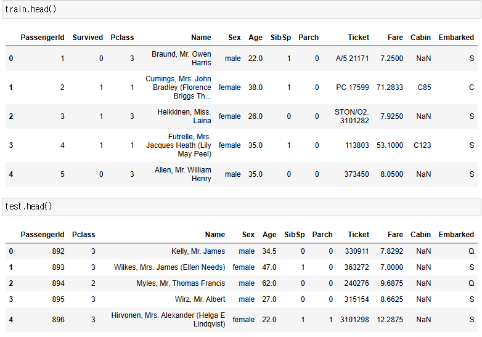Viewport: 482px width, 337px height.
Task: Select the cabin value C85
Action: pyautogui.click(x=424, y=87)
